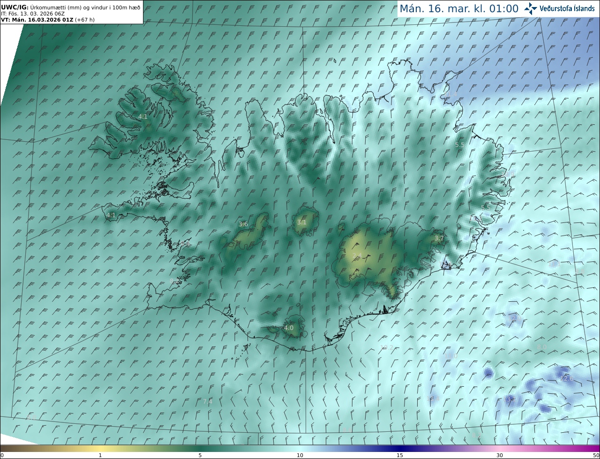Image resolution: width=600 pixels, height=459 pixels.
Task: Click the 1 tick on the color scale
Action: coord(100,455)
